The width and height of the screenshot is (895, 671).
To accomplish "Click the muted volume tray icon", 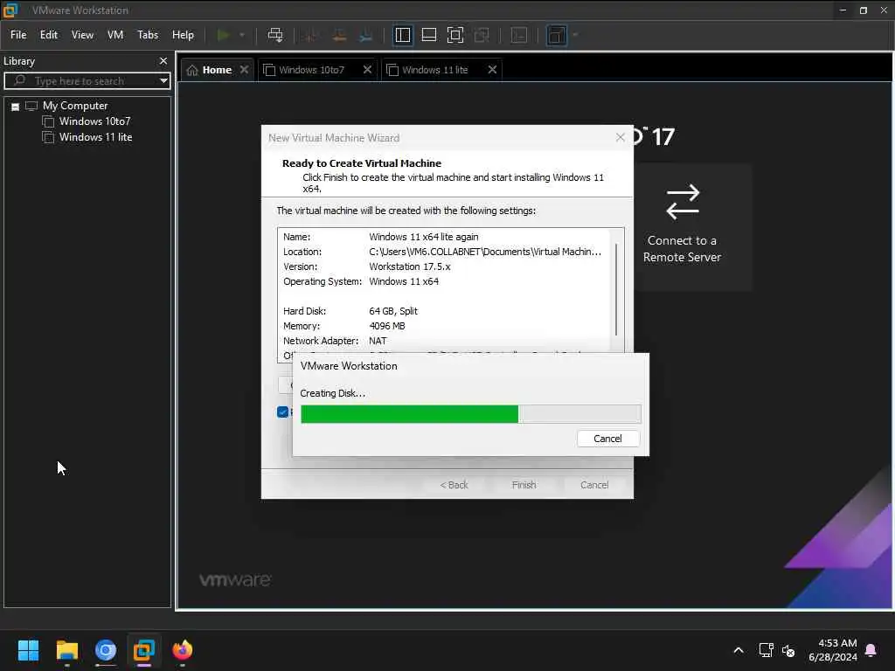I will point(788,650).
